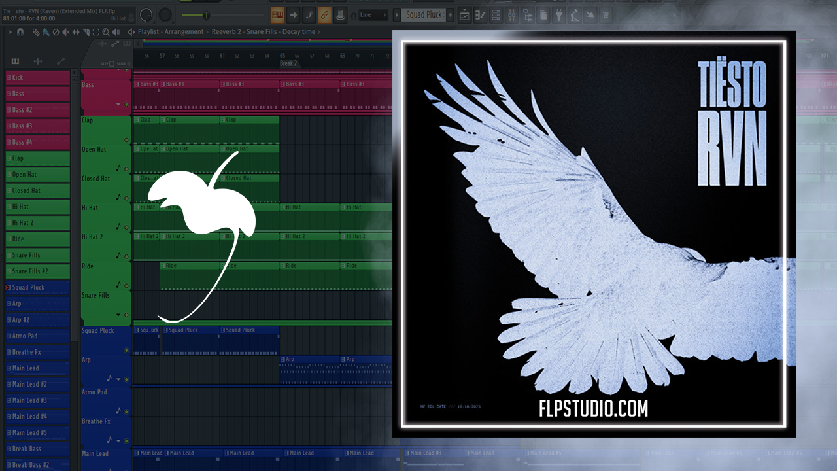
Task: Collapse the Snare Fills track arrow
Action: pos(118,315)
